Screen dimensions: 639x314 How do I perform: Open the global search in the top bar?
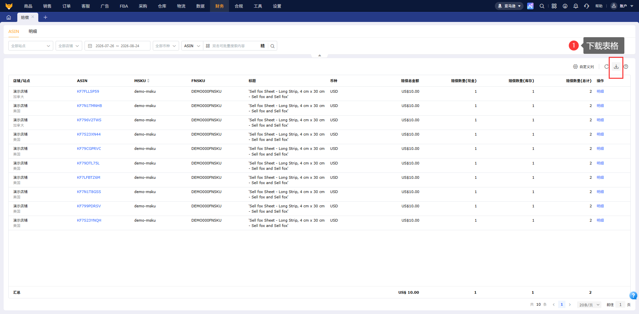point(542,6)
